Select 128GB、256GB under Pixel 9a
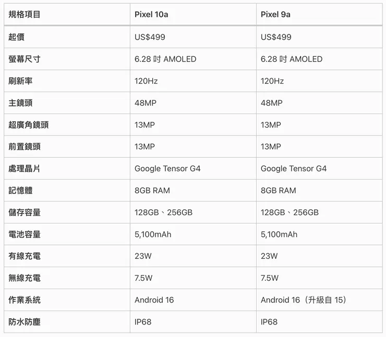This screenshot has width=386, height=337. click(289, 212)
